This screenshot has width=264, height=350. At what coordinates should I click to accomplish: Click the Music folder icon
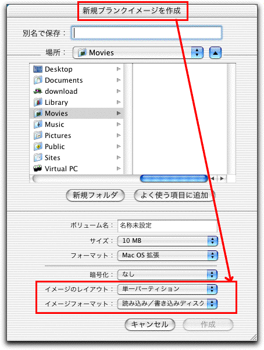tap(38, 124)
